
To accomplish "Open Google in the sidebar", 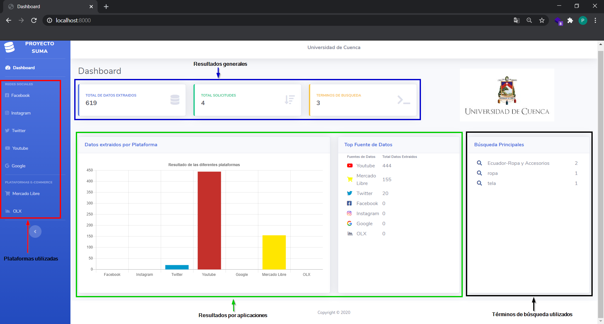I will [x=15, y=166].
